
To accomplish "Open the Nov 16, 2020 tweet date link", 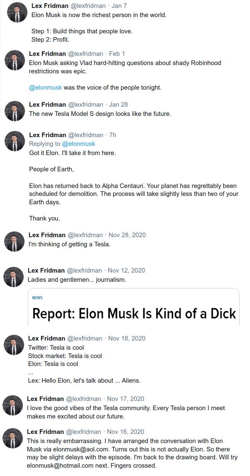I will (x=126, y=432).
